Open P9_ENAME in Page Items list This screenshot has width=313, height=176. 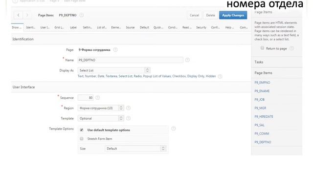262,91
